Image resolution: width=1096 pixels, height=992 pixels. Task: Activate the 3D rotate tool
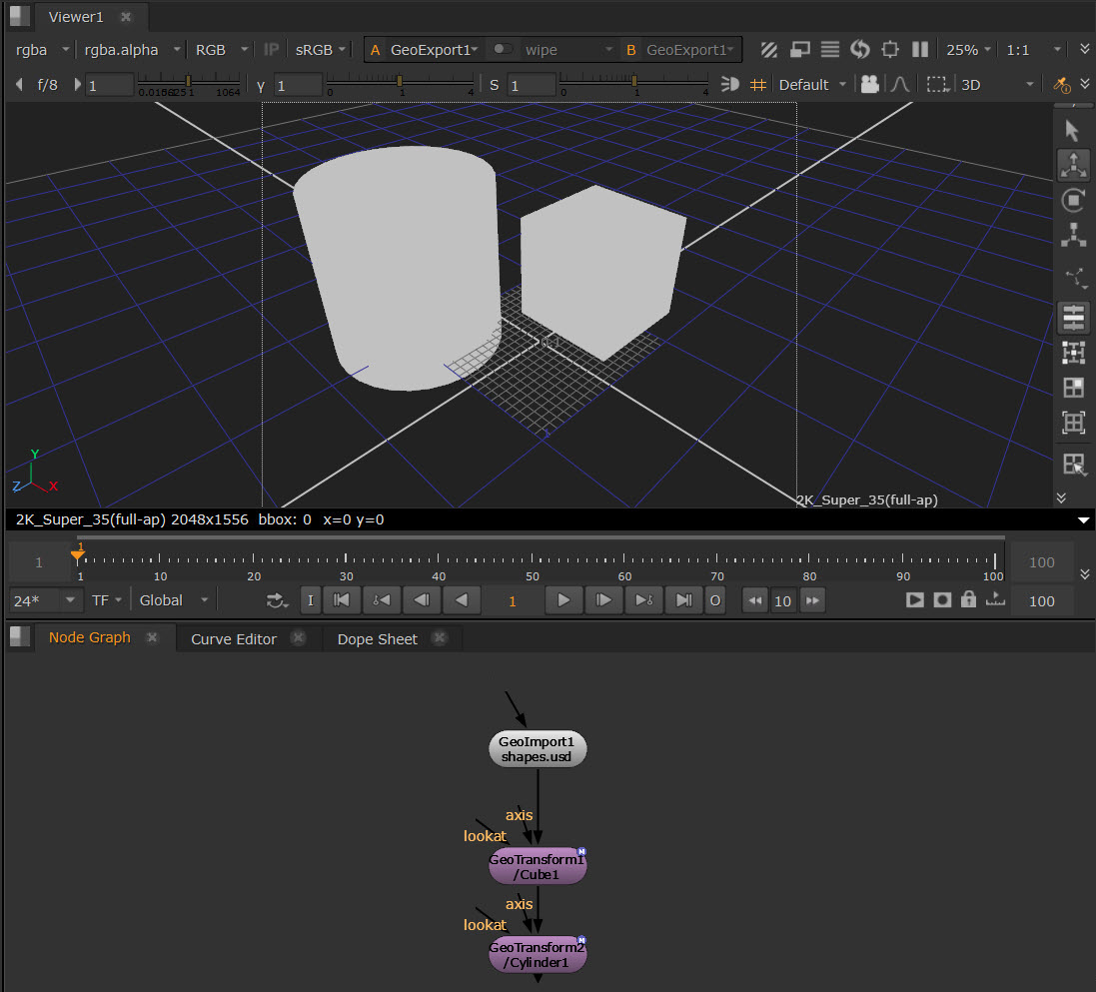tap(1073, 201)
